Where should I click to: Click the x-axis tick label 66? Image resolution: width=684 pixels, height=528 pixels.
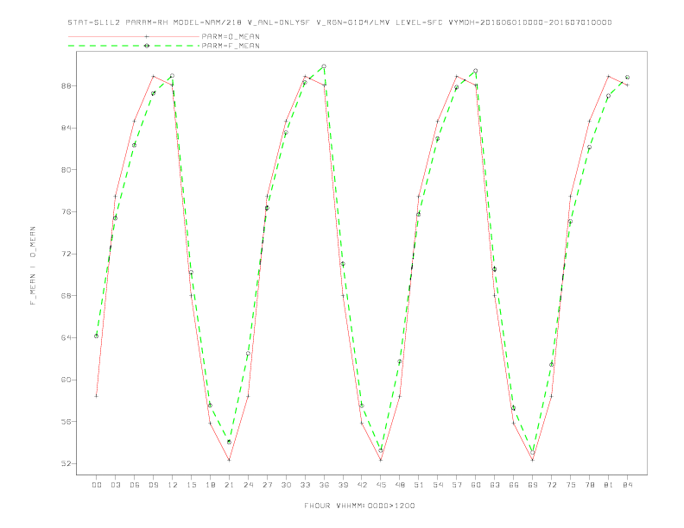click(x=514, y=485)
